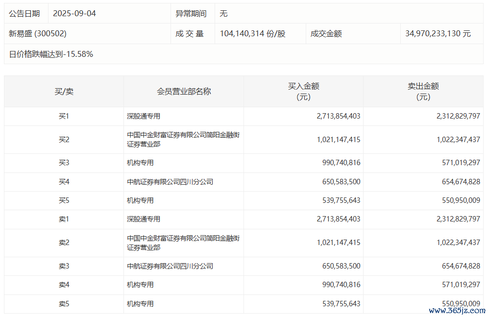Select the 买1 row label
The height and width of the screenshot is (318, 489).
[x=64, y=117]
